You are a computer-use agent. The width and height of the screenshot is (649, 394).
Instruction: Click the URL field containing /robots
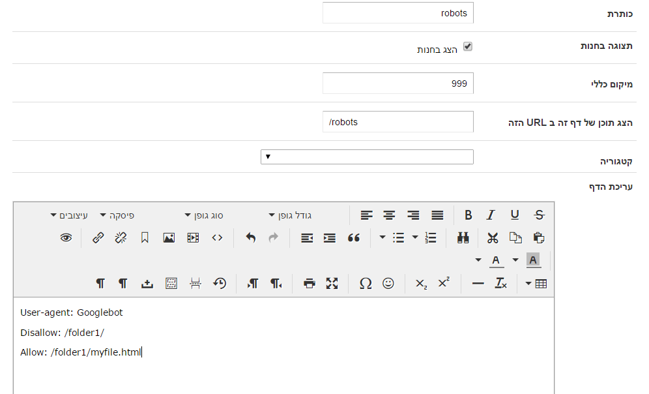[x=398, y=122]
